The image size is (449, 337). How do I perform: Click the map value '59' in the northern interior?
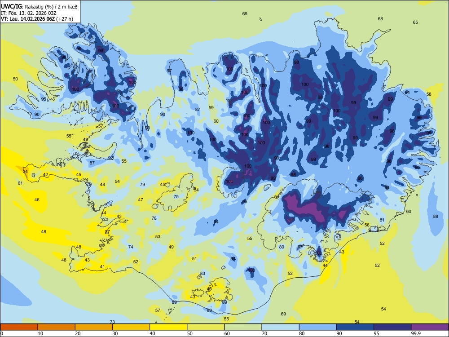211,108
